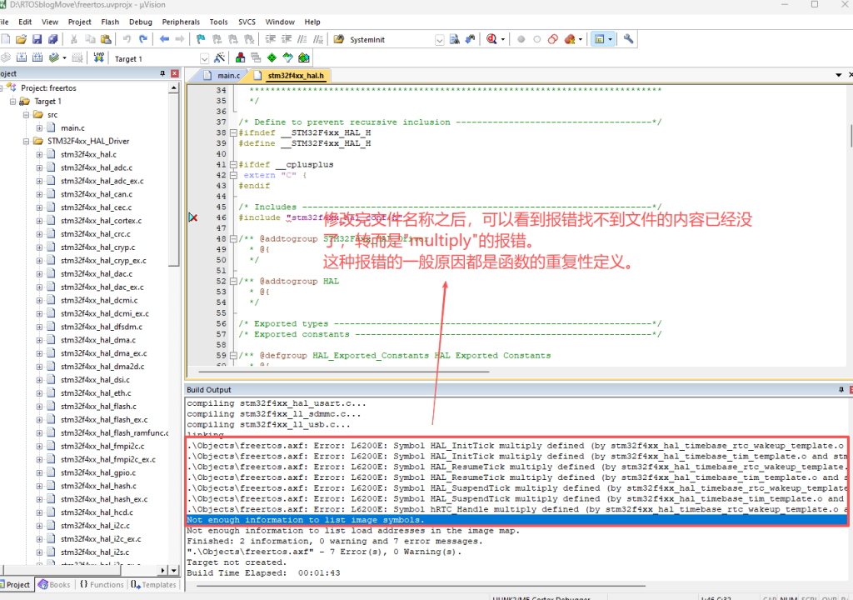Screen dimensions: 853x600
Task: Toggle the bookmark flag icon in toolbar
Action: click(201, 39)
